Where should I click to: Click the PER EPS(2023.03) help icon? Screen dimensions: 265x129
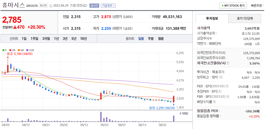(x=227, y=86)
